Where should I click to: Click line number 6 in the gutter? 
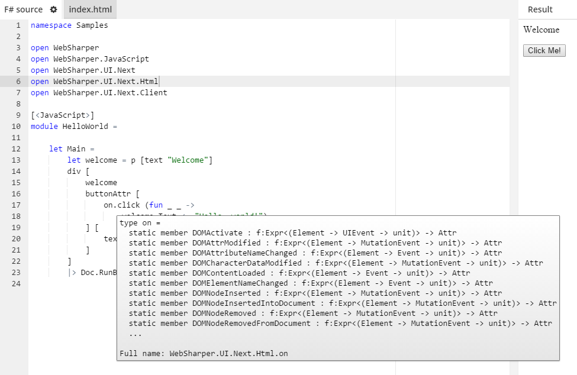(x=18, y=82)
